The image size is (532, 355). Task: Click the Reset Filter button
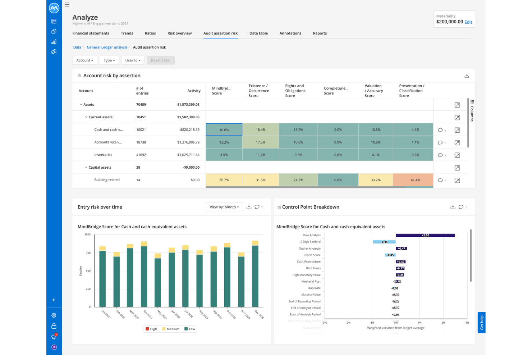click(x=161, y=60)
